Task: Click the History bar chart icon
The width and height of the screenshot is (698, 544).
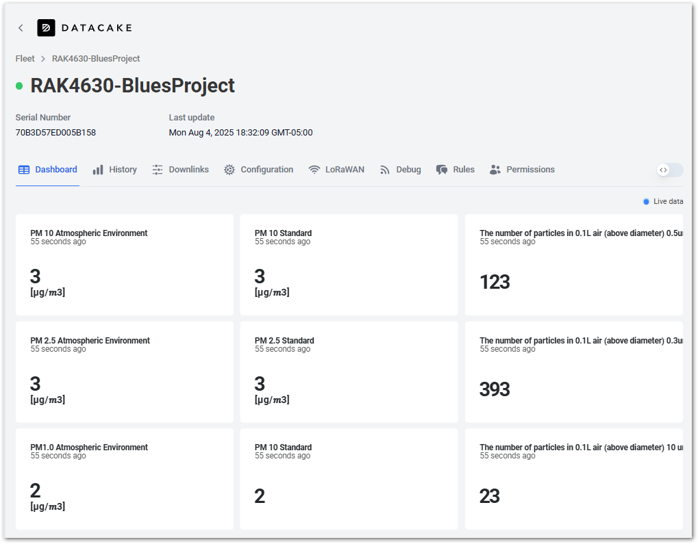Action: click(99, 169)
